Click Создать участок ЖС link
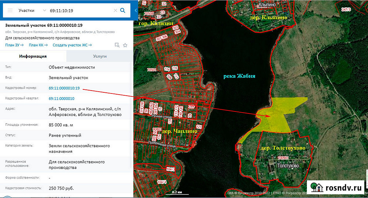Image resolution: width=368 pixels, height=198 pixels. coord(72,45)
